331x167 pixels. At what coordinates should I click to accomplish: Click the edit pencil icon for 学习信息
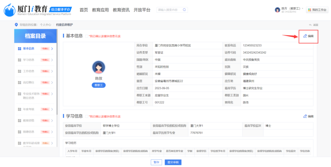pyautogui.click(x=305, y=116)
